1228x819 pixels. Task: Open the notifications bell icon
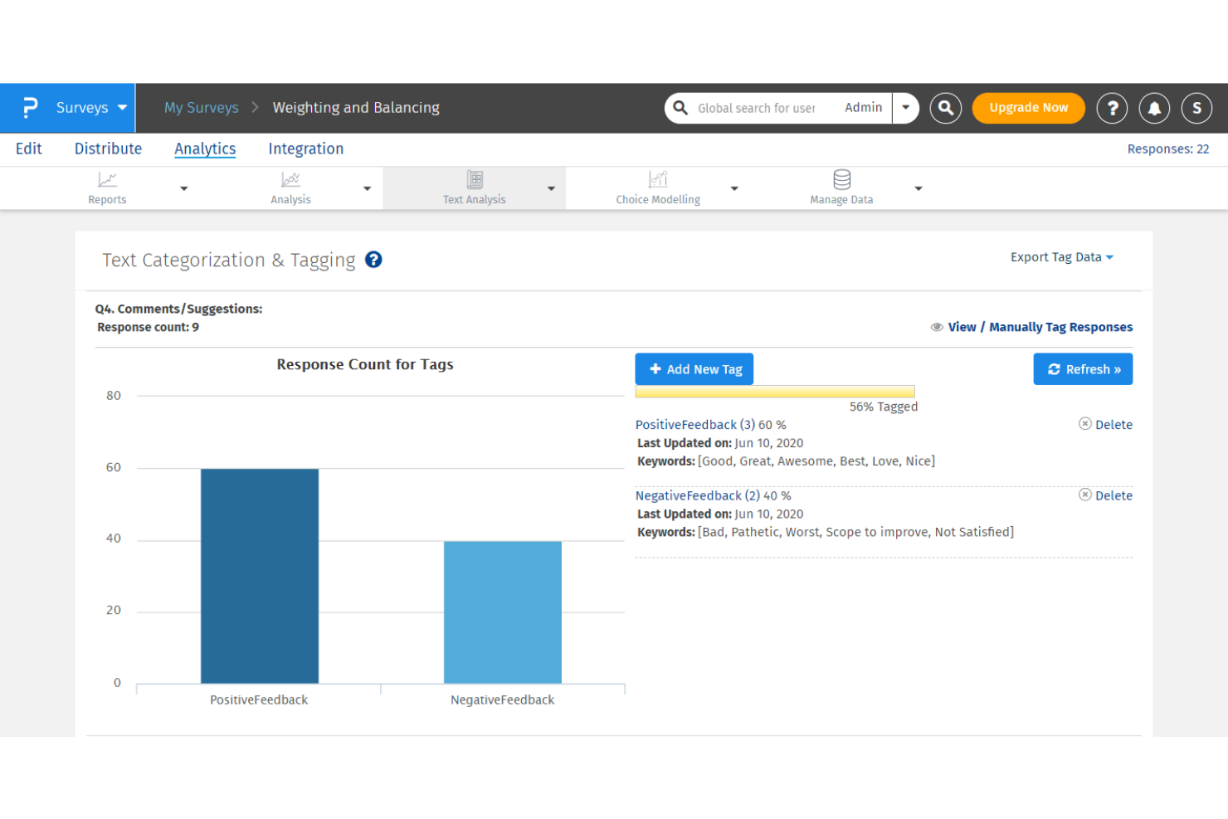coord(1154,108)
